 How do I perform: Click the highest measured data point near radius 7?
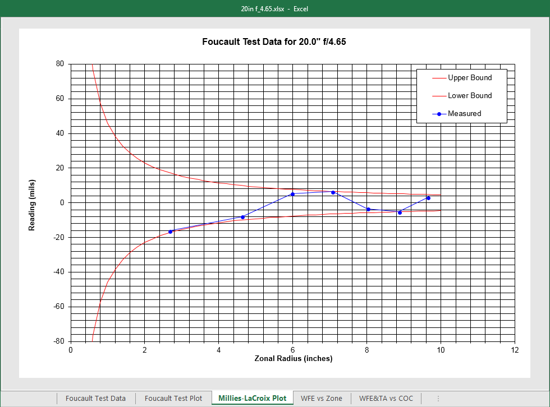[333, 192]
